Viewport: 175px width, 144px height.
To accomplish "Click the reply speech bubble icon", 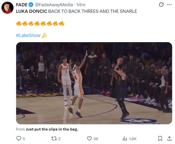I will (x=19, y=138).
